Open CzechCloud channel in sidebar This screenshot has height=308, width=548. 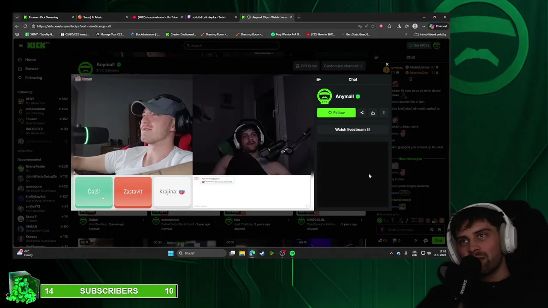point(42,110)
